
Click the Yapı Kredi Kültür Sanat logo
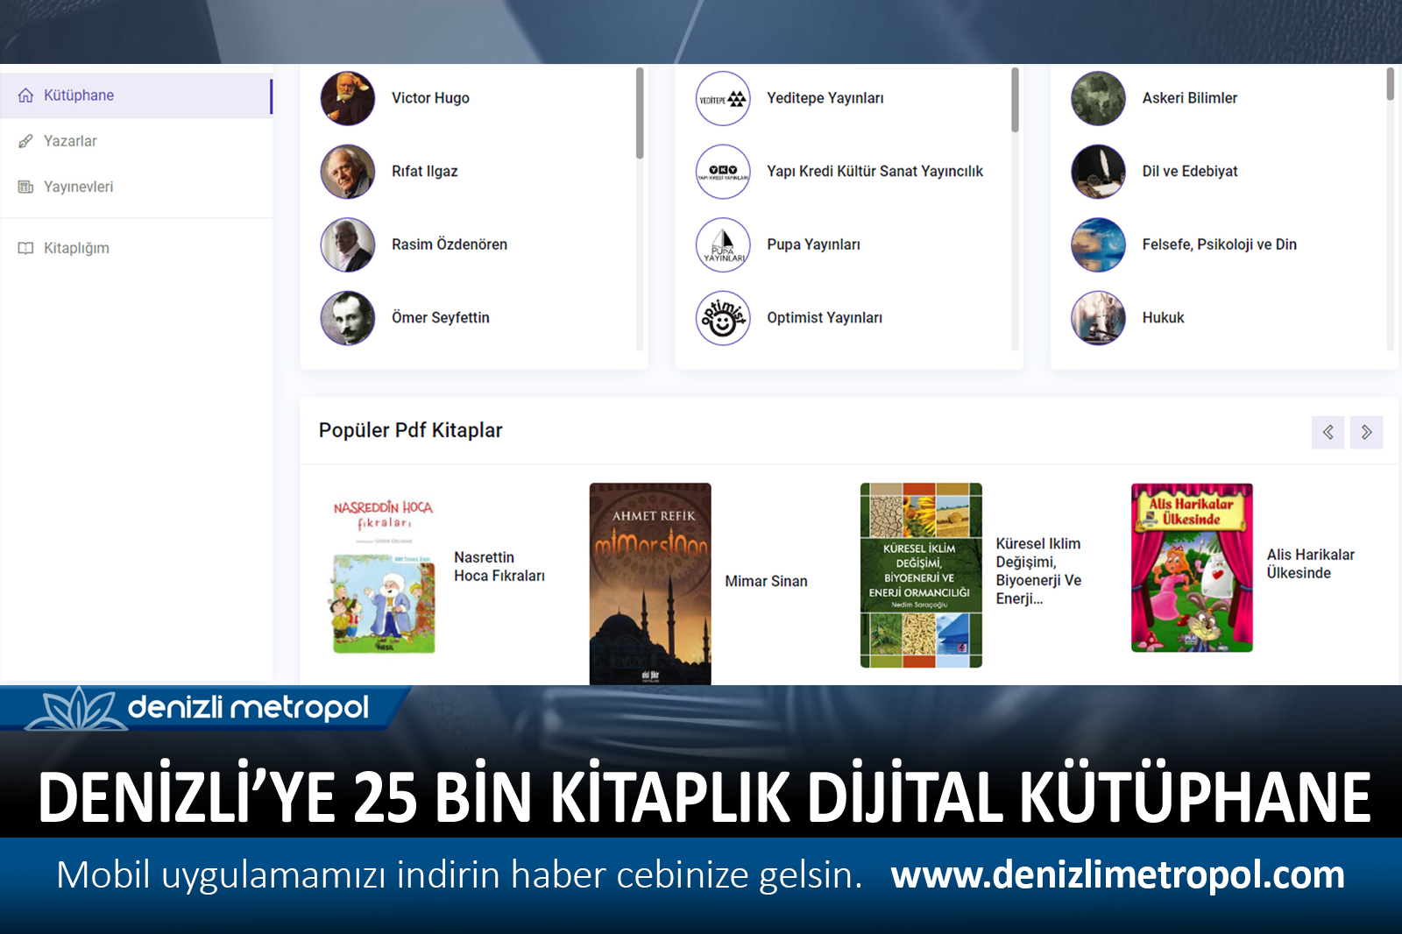tap(723, 172)
